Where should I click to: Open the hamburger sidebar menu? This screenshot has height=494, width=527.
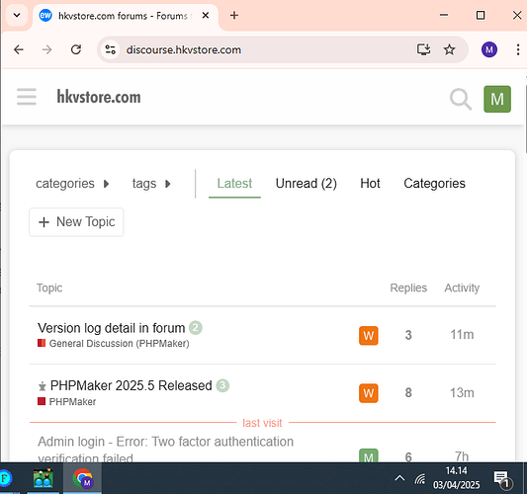(27, 97)
